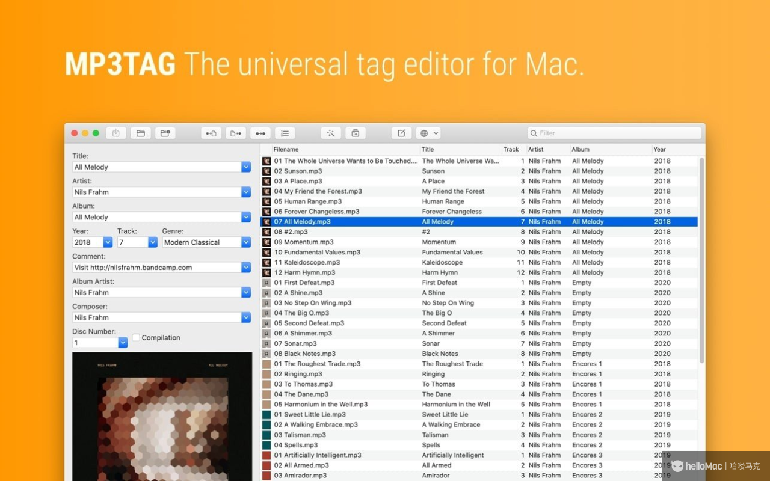Screen dimensions: 770x481
Task: Sort by the Artist column header
Action: 535,149
